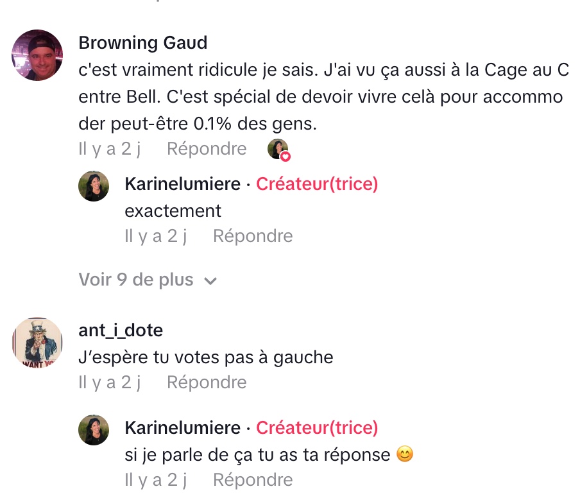
Task: Visit the ant_i_dote username profile
Action: click(x=121, y=331)
